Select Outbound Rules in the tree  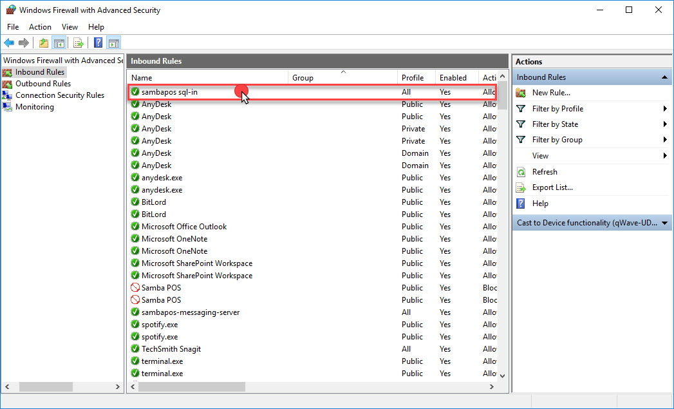(42, 84)
